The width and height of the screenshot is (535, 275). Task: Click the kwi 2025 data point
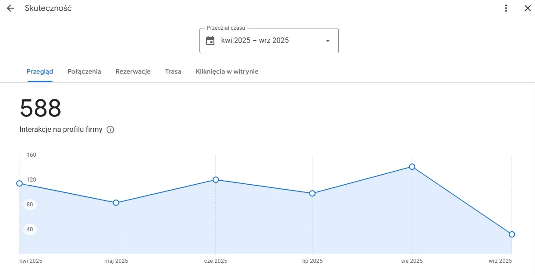(19, 183)
